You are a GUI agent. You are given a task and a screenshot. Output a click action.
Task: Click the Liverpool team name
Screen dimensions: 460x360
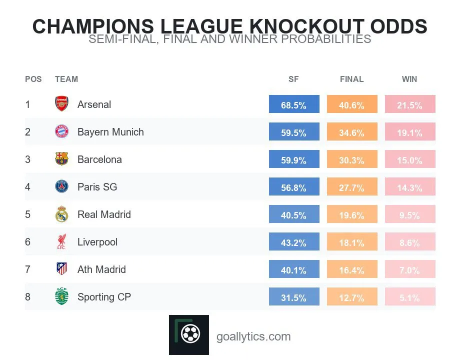[x=97, y=242]
